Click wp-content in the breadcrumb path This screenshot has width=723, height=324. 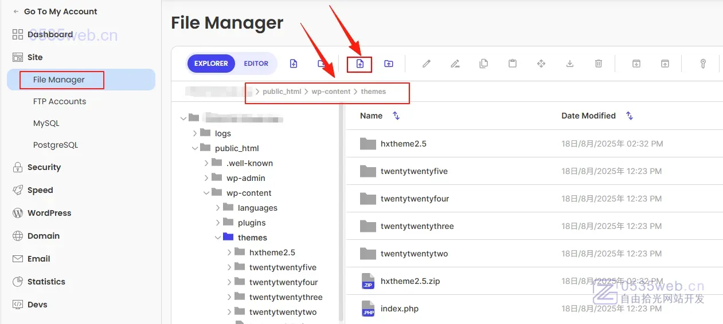click(331, 92)
